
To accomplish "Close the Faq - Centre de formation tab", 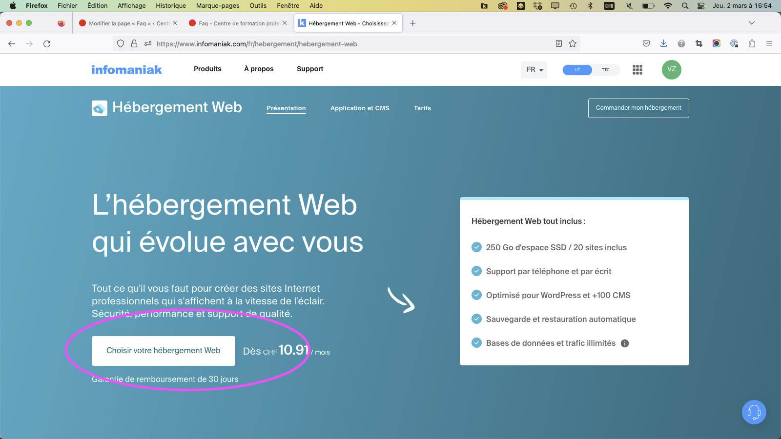I will (x=285, y=23).
